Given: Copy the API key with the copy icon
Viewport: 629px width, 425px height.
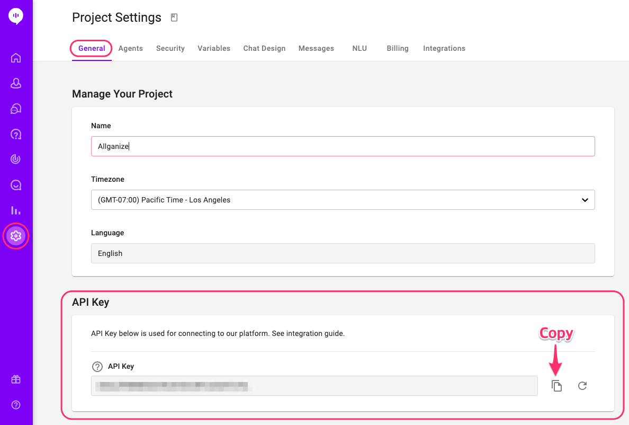Looking at the screenshot, I should (556, 386).
